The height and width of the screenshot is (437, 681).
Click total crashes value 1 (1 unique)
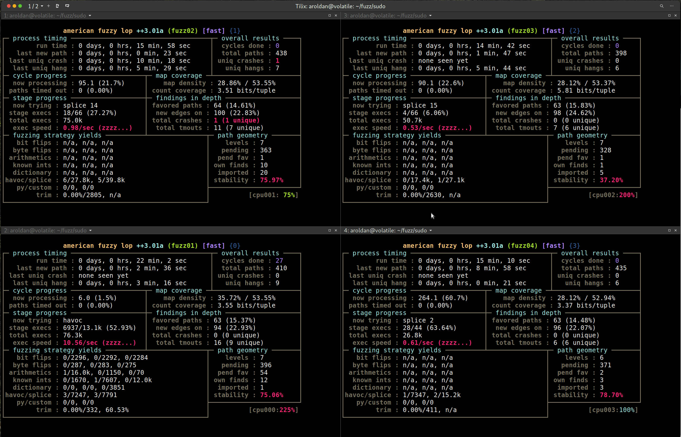pos(236,120)
